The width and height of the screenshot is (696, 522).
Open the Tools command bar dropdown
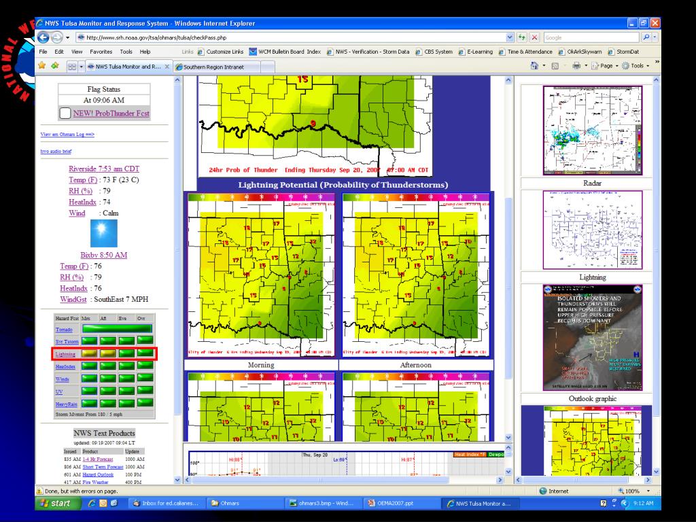click(636, 66)
